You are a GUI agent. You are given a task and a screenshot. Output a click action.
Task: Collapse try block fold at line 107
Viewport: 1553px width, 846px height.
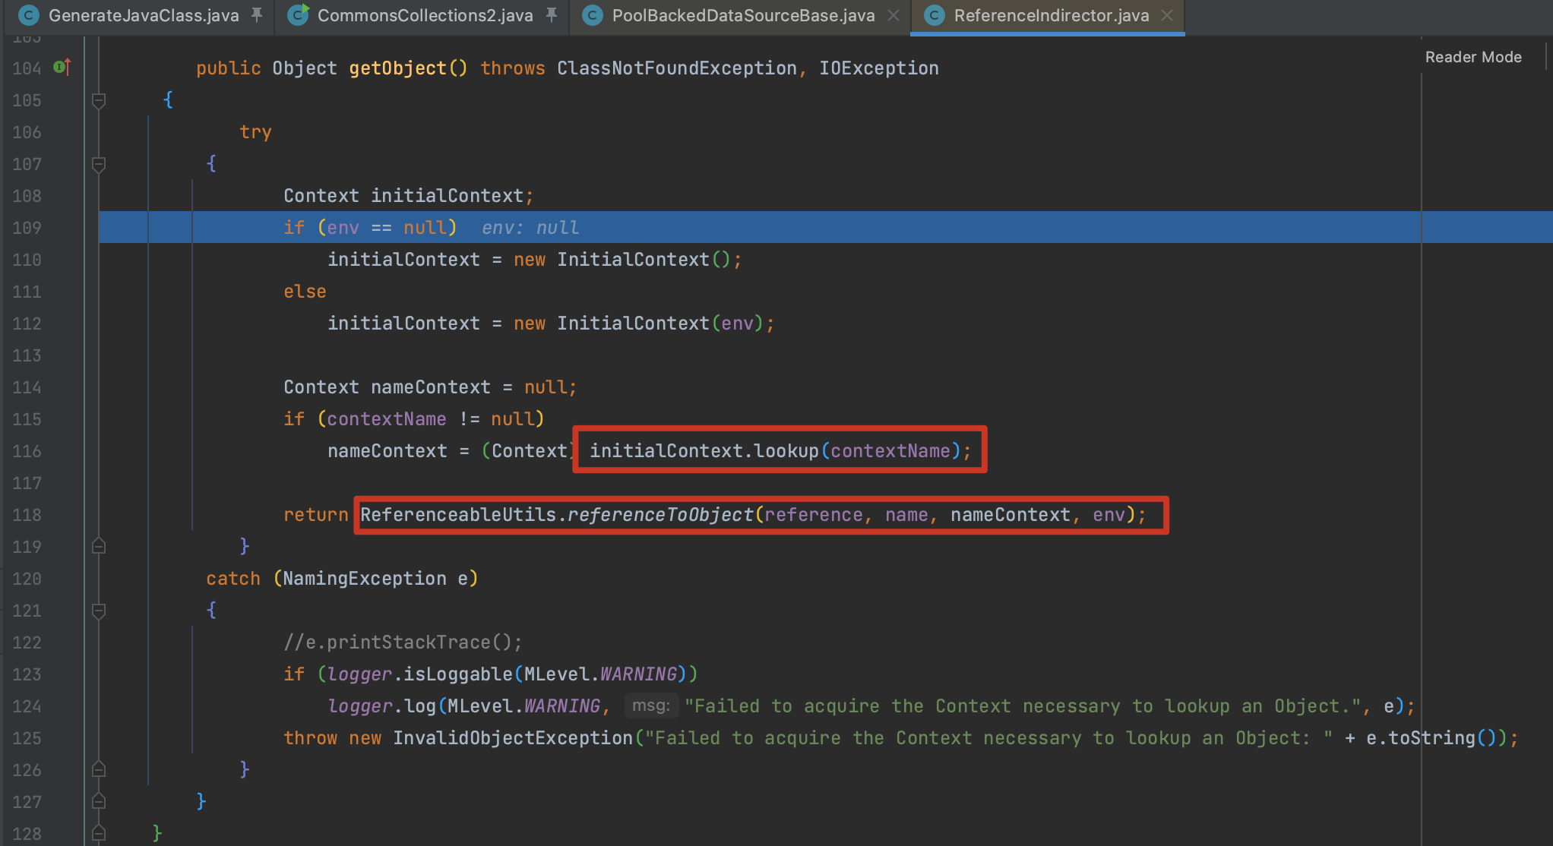(99, 164)
